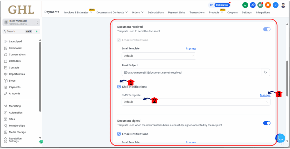Click the Marketing paper plane icon
The width and height of the screenshot is (290, 149).
(x=6, y=106)
